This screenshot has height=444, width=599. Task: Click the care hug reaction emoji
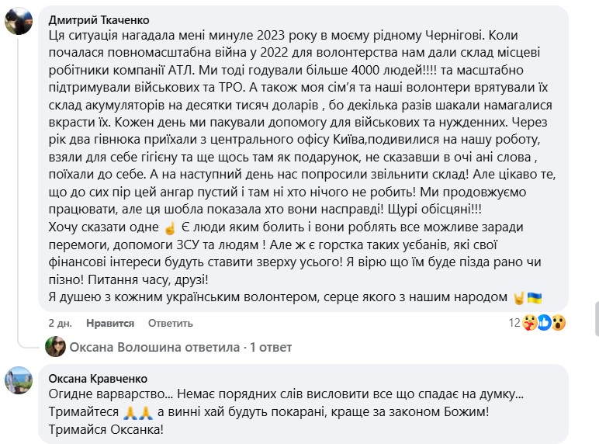(x=531, y=322)
